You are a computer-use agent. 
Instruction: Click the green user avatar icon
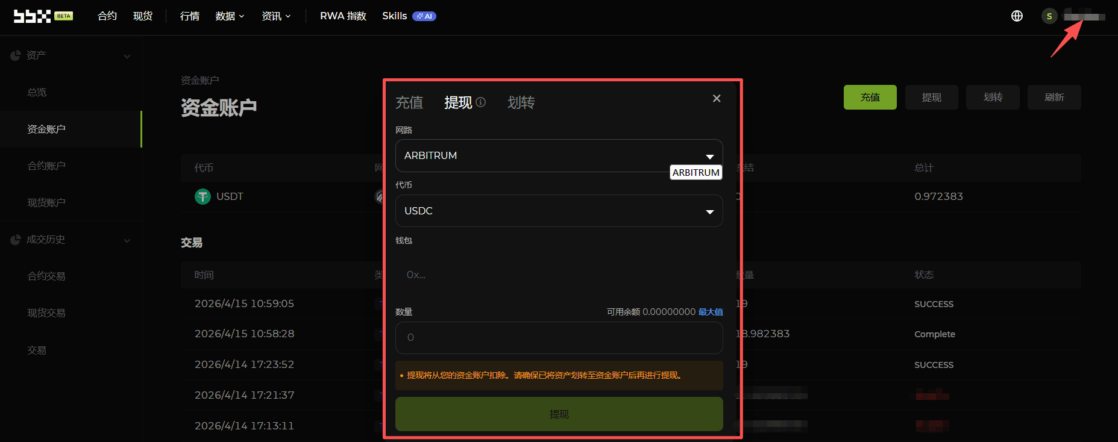coord(1049,16)
